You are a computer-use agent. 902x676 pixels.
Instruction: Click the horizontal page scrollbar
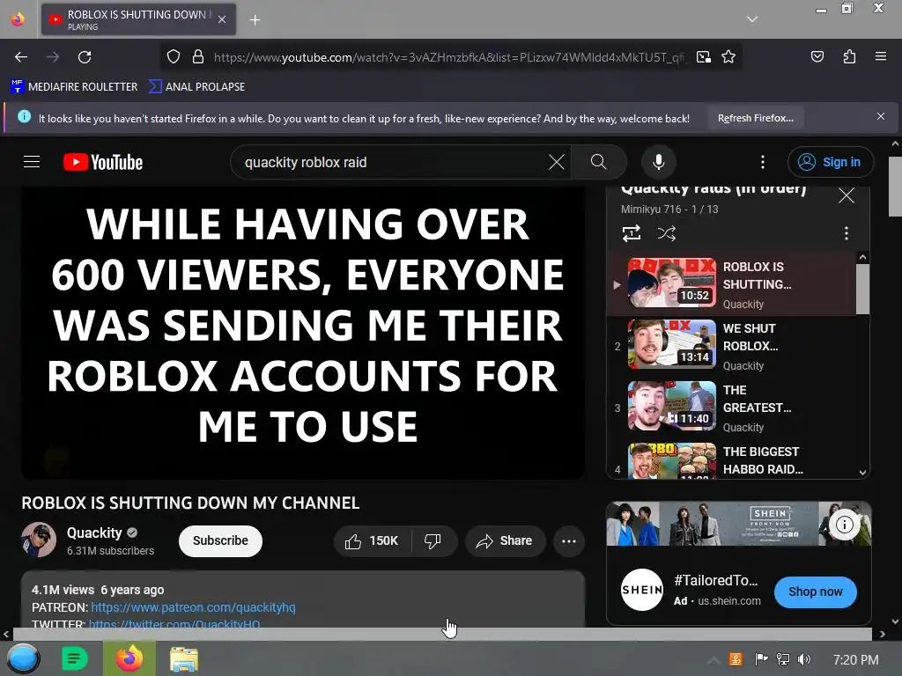pyautogui.click(x=442, y=634)
